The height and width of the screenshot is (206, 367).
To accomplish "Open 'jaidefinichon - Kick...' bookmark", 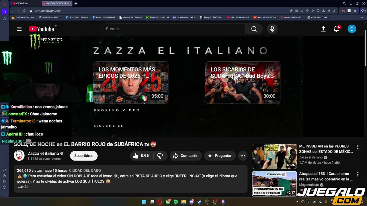I will click(185, 17).
